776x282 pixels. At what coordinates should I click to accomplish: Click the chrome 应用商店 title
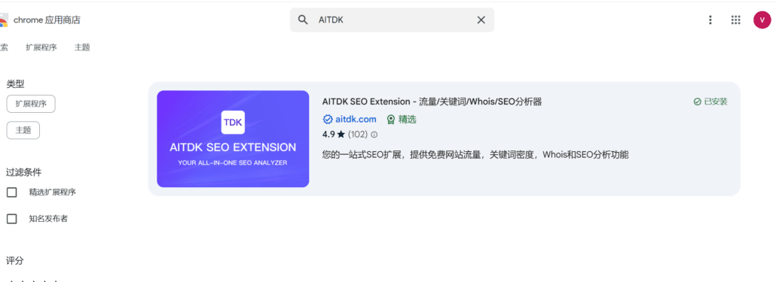click(47, 20)
